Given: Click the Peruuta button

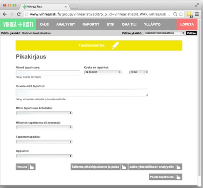Looking at the screenshot, I should [x=26, y=167].
